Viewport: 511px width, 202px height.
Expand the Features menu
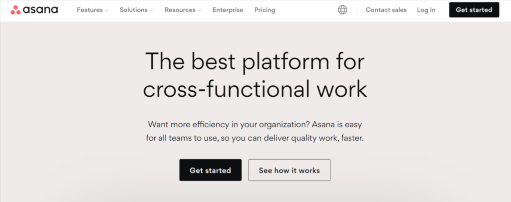92,10
